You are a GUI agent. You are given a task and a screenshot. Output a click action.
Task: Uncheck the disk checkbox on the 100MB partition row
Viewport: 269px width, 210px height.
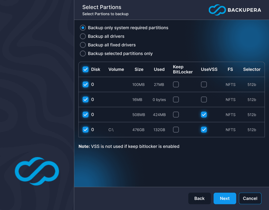[x=86, y=84]
